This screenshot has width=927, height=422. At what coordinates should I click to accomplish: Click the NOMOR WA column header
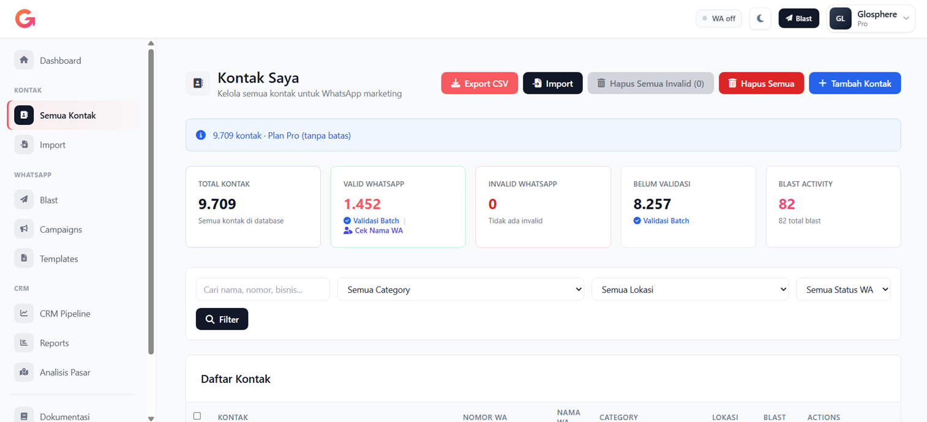[485, 417]
